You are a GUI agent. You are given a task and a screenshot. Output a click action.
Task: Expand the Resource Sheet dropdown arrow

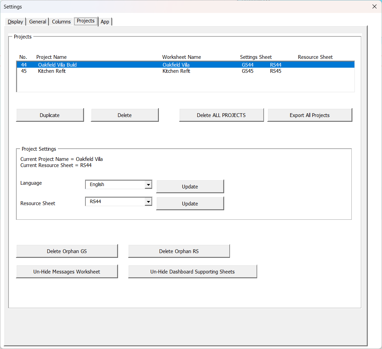(148, 202)
